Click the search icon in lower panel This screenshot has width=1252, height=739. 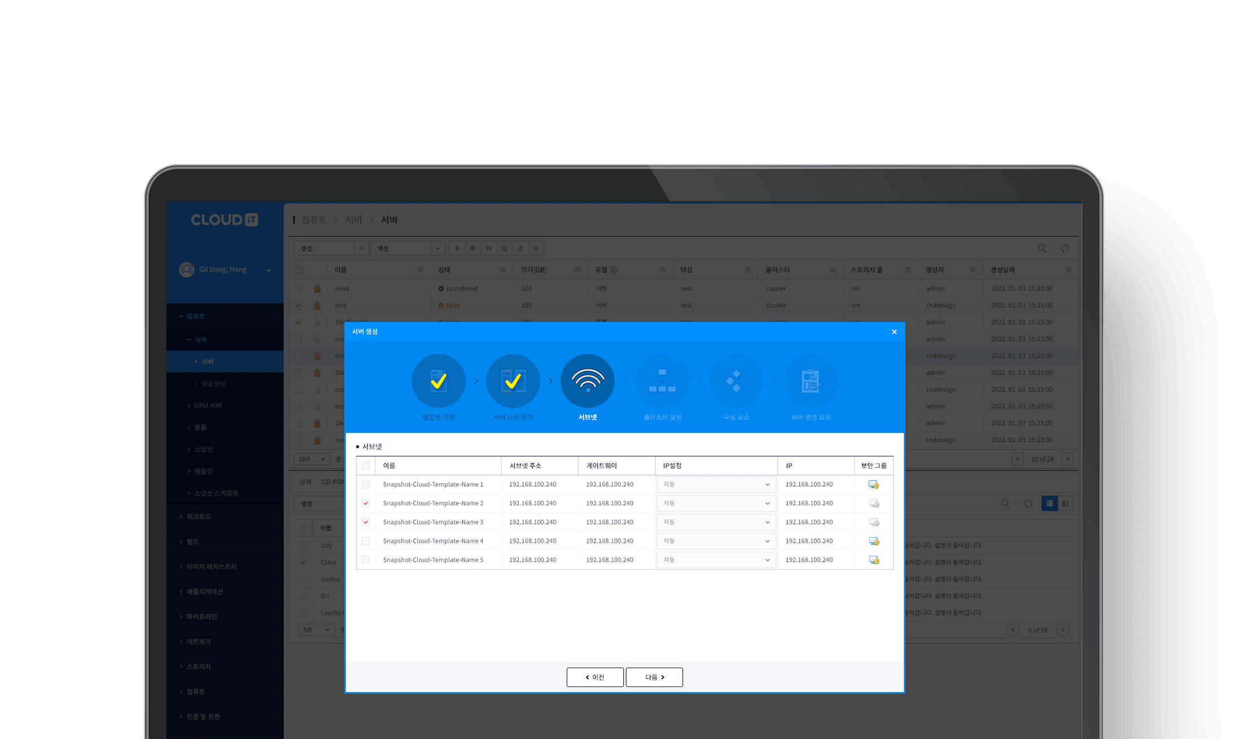[1005, 503]
